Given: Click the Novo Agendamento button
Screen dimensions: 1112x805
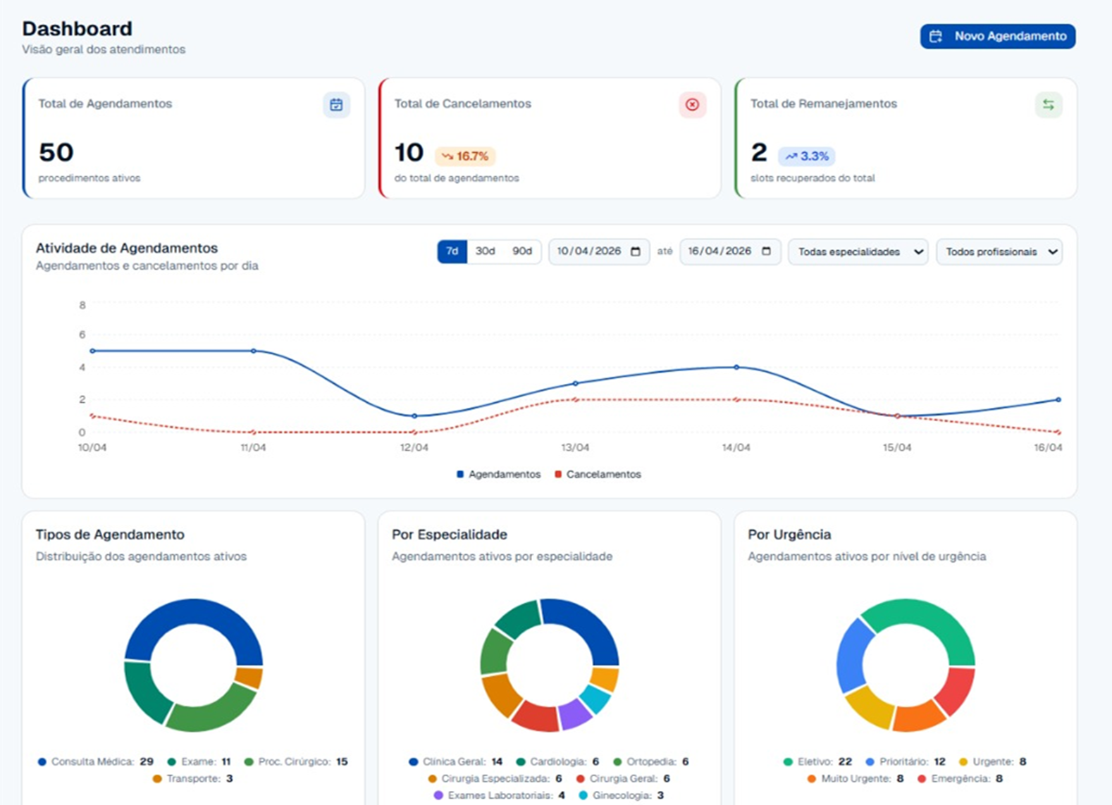Looking at the screenshot, I should (x=997, y=37).
